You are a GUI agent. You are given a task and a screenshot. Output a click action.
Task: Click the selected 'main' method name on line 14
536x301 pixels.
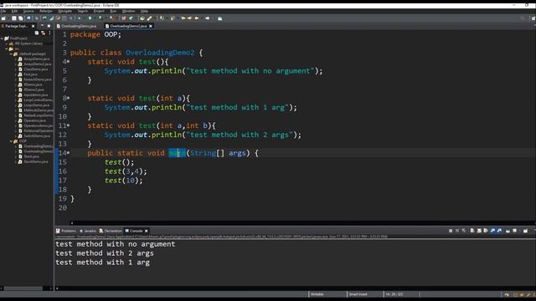pos(177,153)
